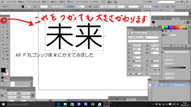This screenshot has width=191, height=107.
Task: Select the Scale tool
Action: (x=7, y=41)
